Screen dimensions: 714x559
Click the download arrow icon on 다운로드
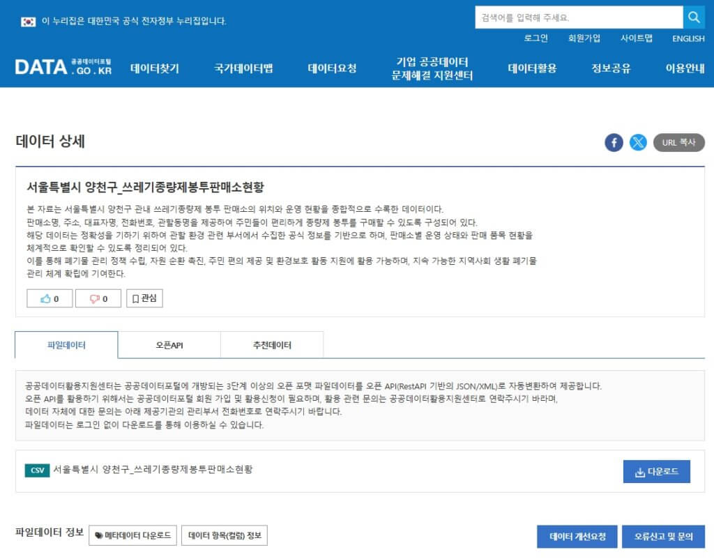click(639, 472)
